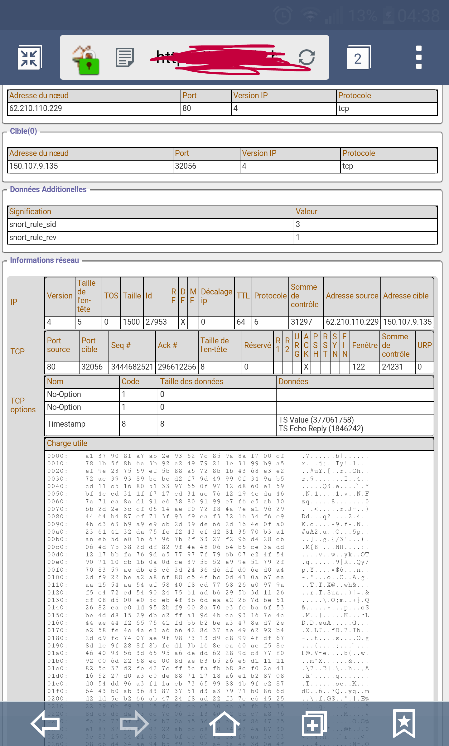Select the "TS Echo Reply (1846242)" text
449x746 pixels.
coord(321,429)
